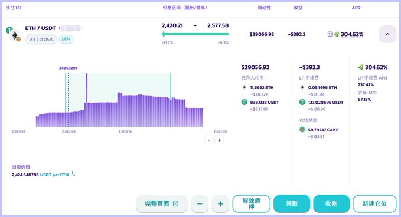Viewport: 401px width, 217px height.
Task: Click the 2,424.540783 current price value
Action: point(25,175)
